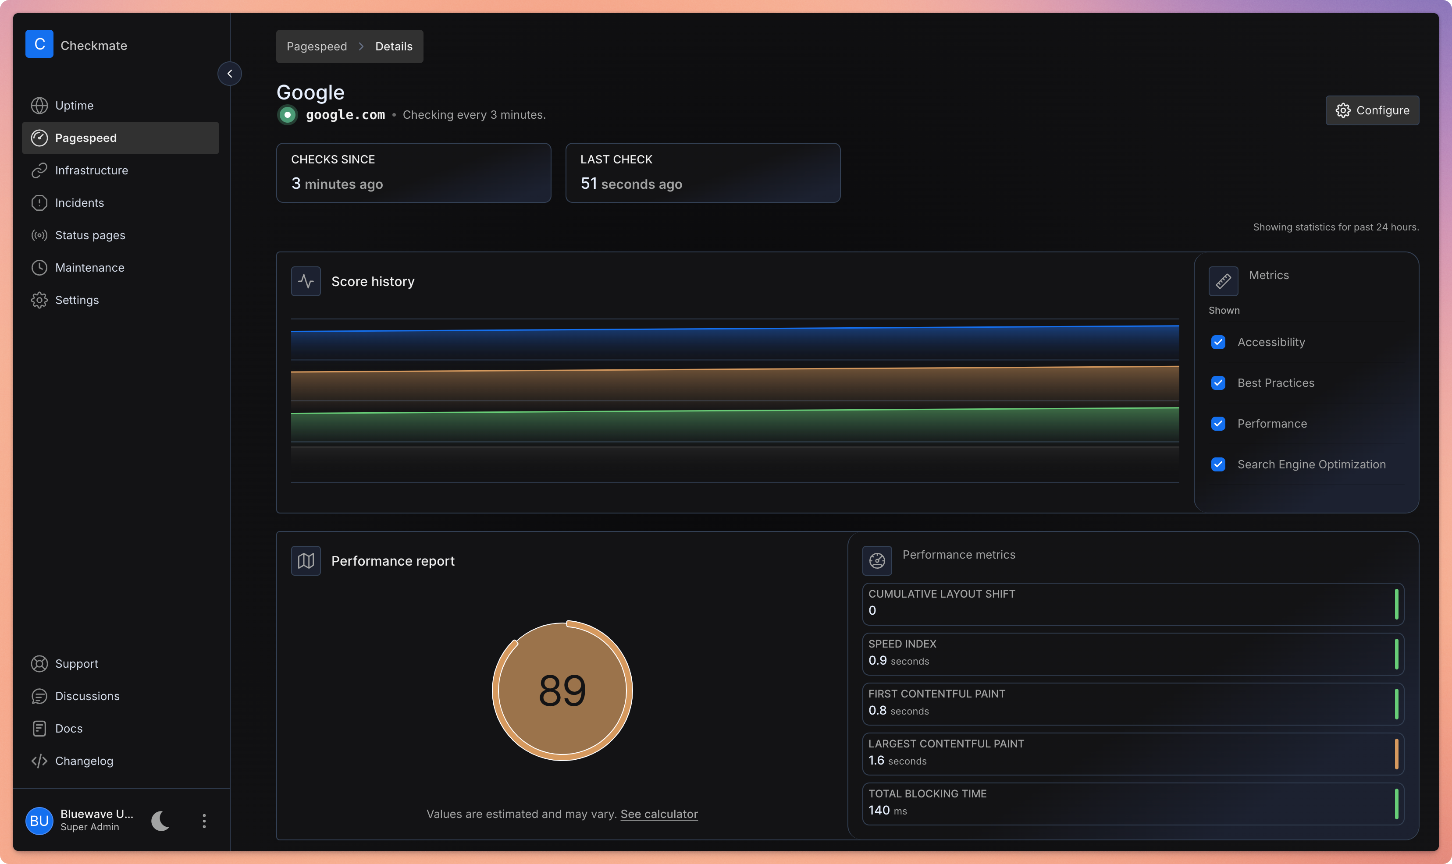Click the Changelog code icon
The width and height of the screenshot is (1452, 864).
point(39,761)
